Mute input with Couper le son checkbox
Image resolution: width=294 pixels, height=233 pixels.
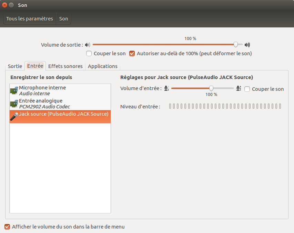pos(247,89)
